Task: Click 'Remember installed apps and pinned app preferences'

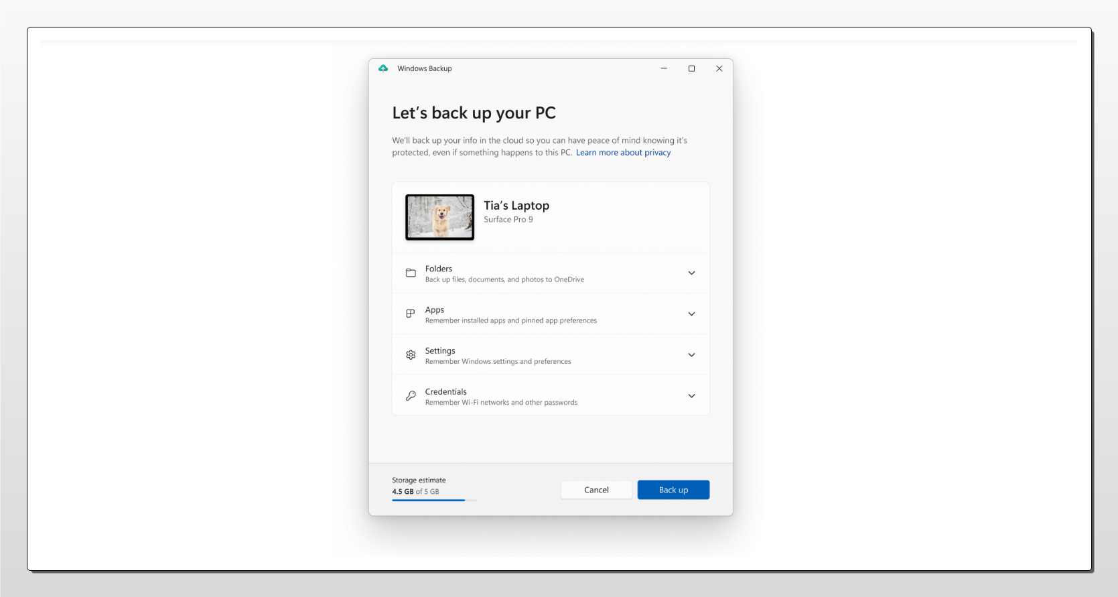Action: click(x=511, y=320)
